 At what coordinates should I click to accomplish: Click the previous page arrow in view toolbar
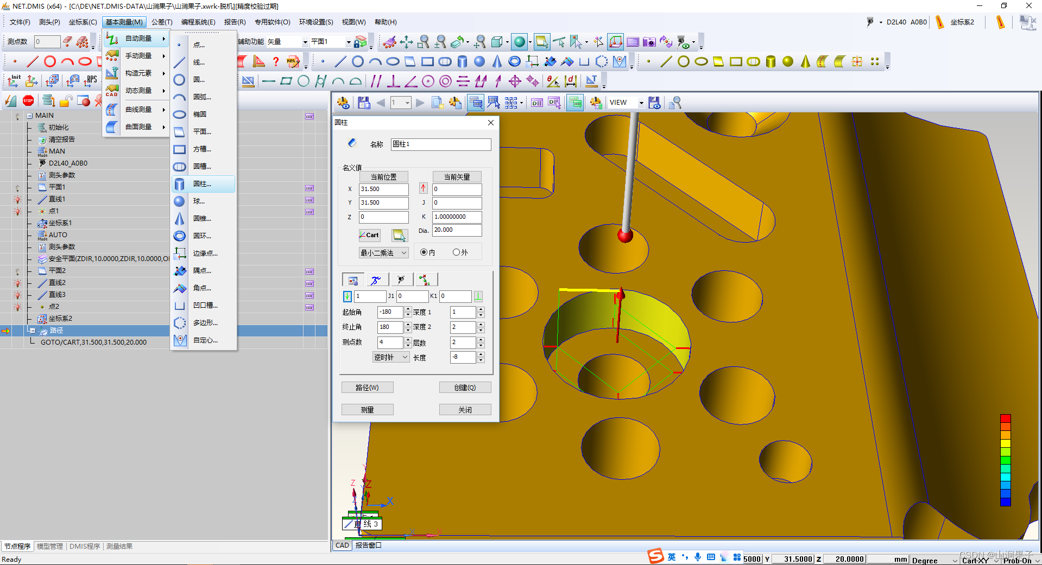coord(381,103)
